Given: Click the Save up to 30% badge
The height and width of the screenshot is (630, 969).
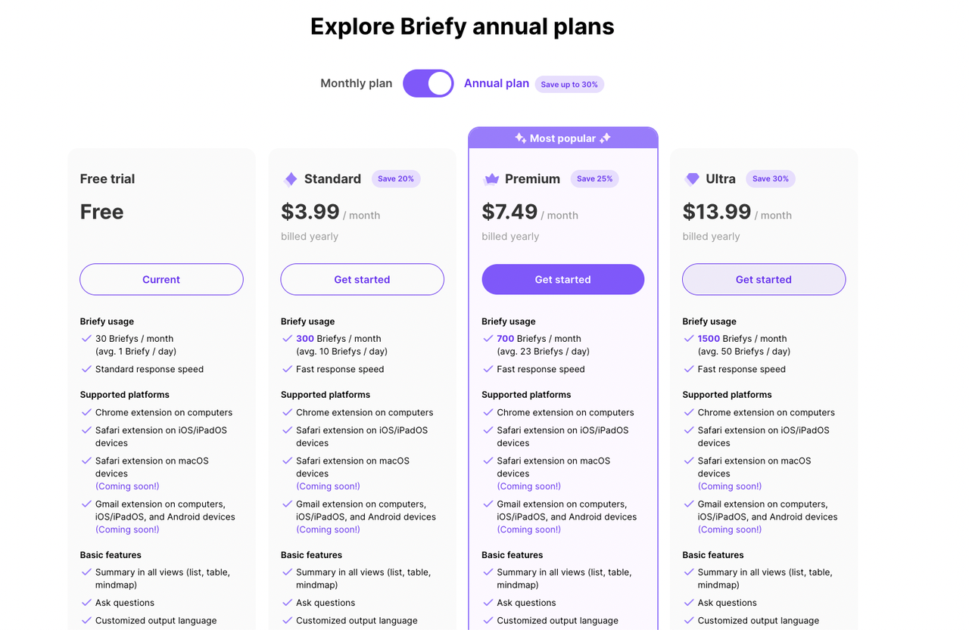Looking at the screenshot, I should pos(569,84).
